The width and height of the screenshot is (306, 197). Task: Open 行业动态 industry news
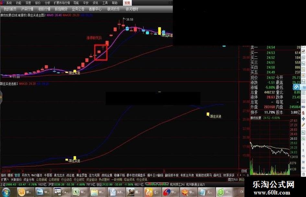click(x=67, y=180)
